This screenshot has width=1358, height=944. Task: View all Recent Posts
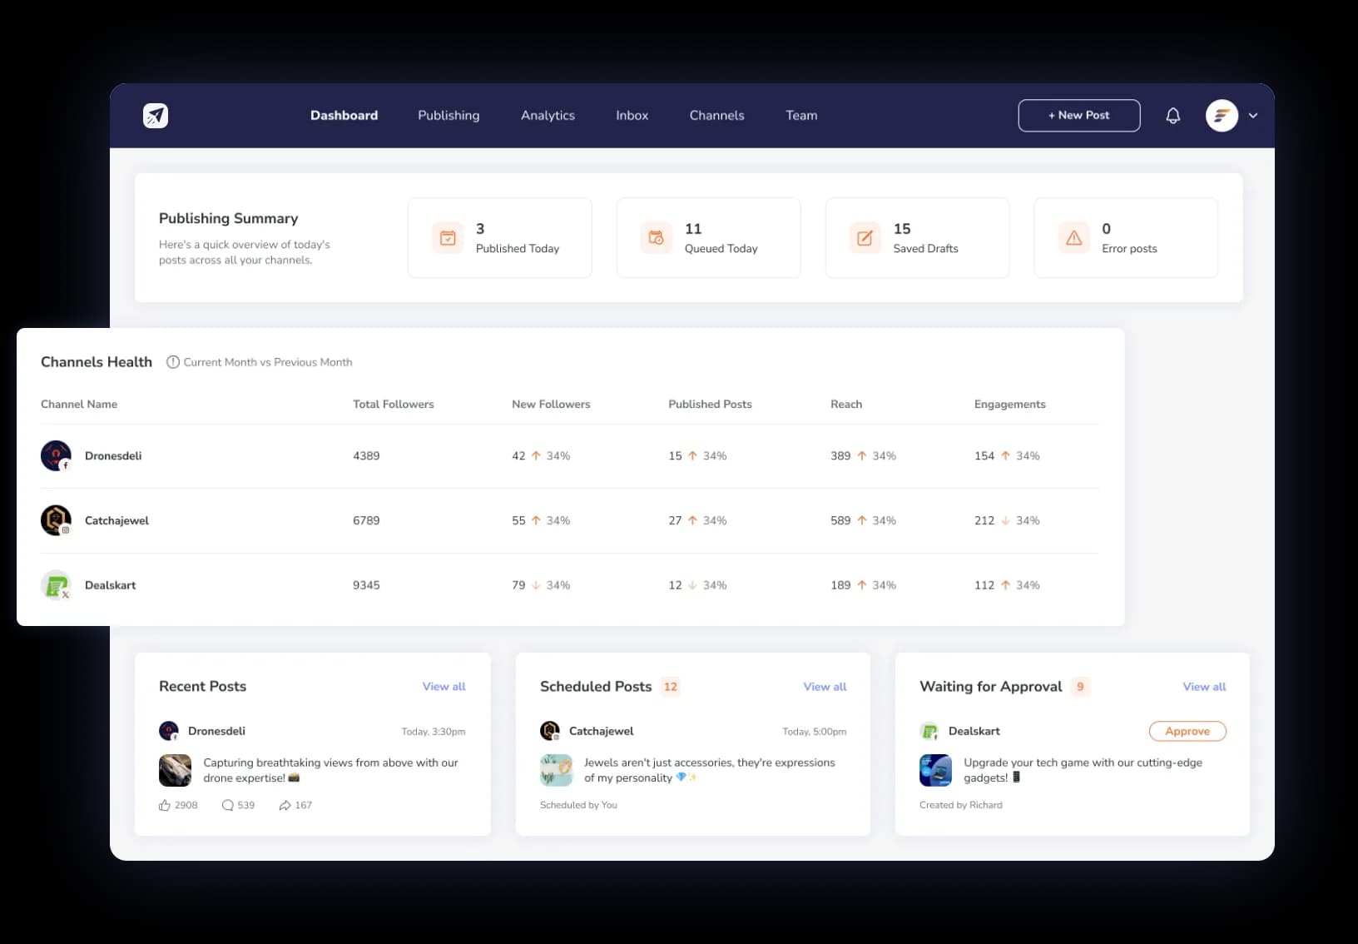pyautogui.click(x=444, y=687)
